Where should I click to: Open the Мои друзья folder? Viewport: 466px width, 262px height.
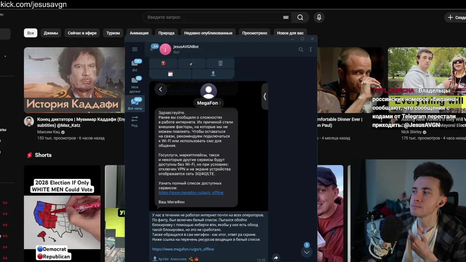tap(135, 84)
